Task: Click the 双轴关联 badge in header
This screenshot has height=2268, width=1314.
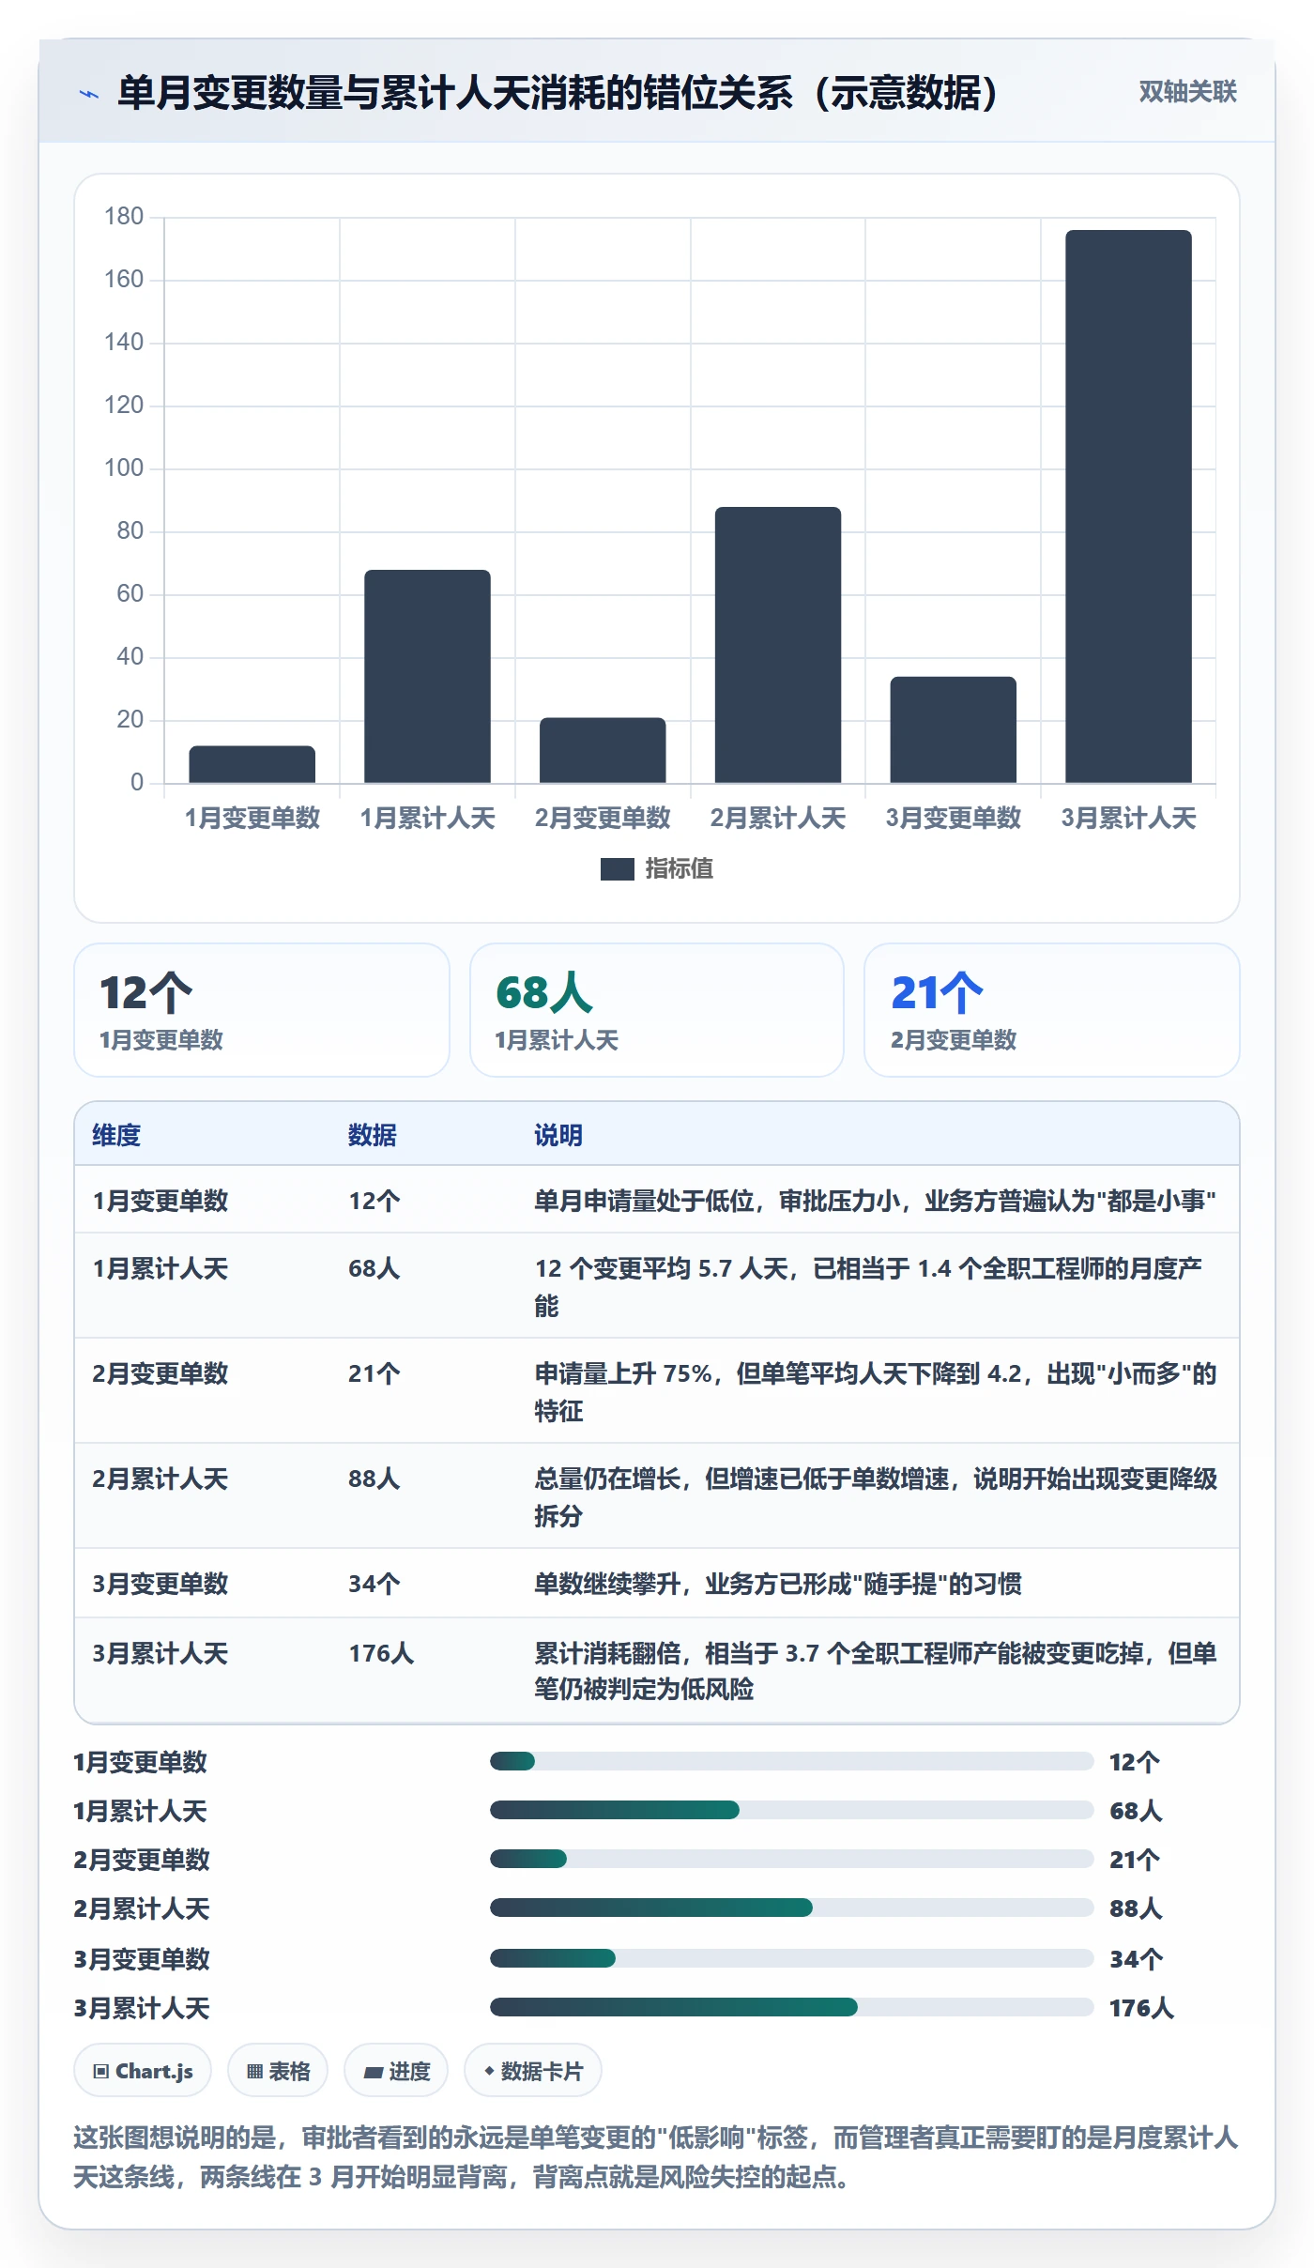Action: pyautogui.click(x=1187, y=92)
